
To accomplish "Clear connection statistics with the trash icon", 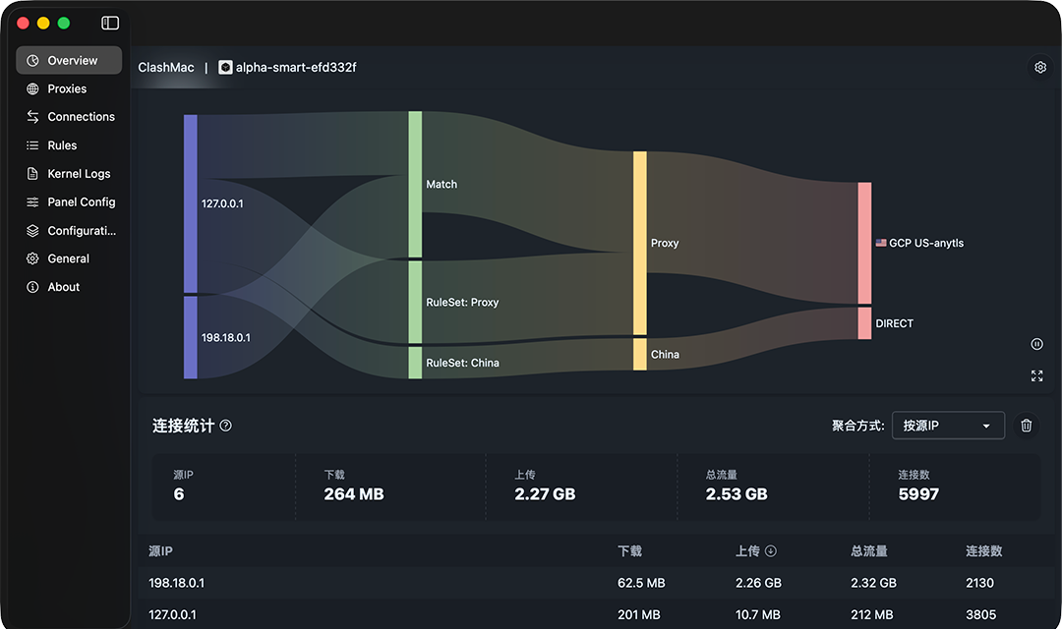I will pyautogui.click(x=1026, y=426).
